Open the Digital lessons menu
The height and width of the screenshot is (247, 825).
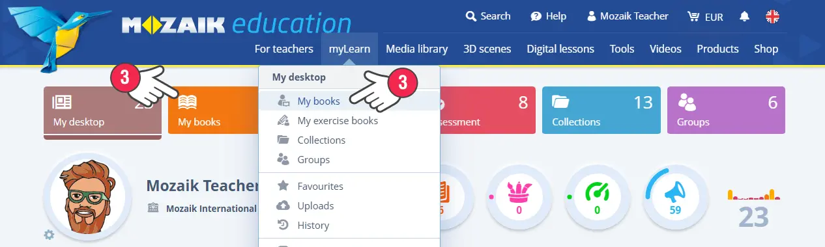560,49
